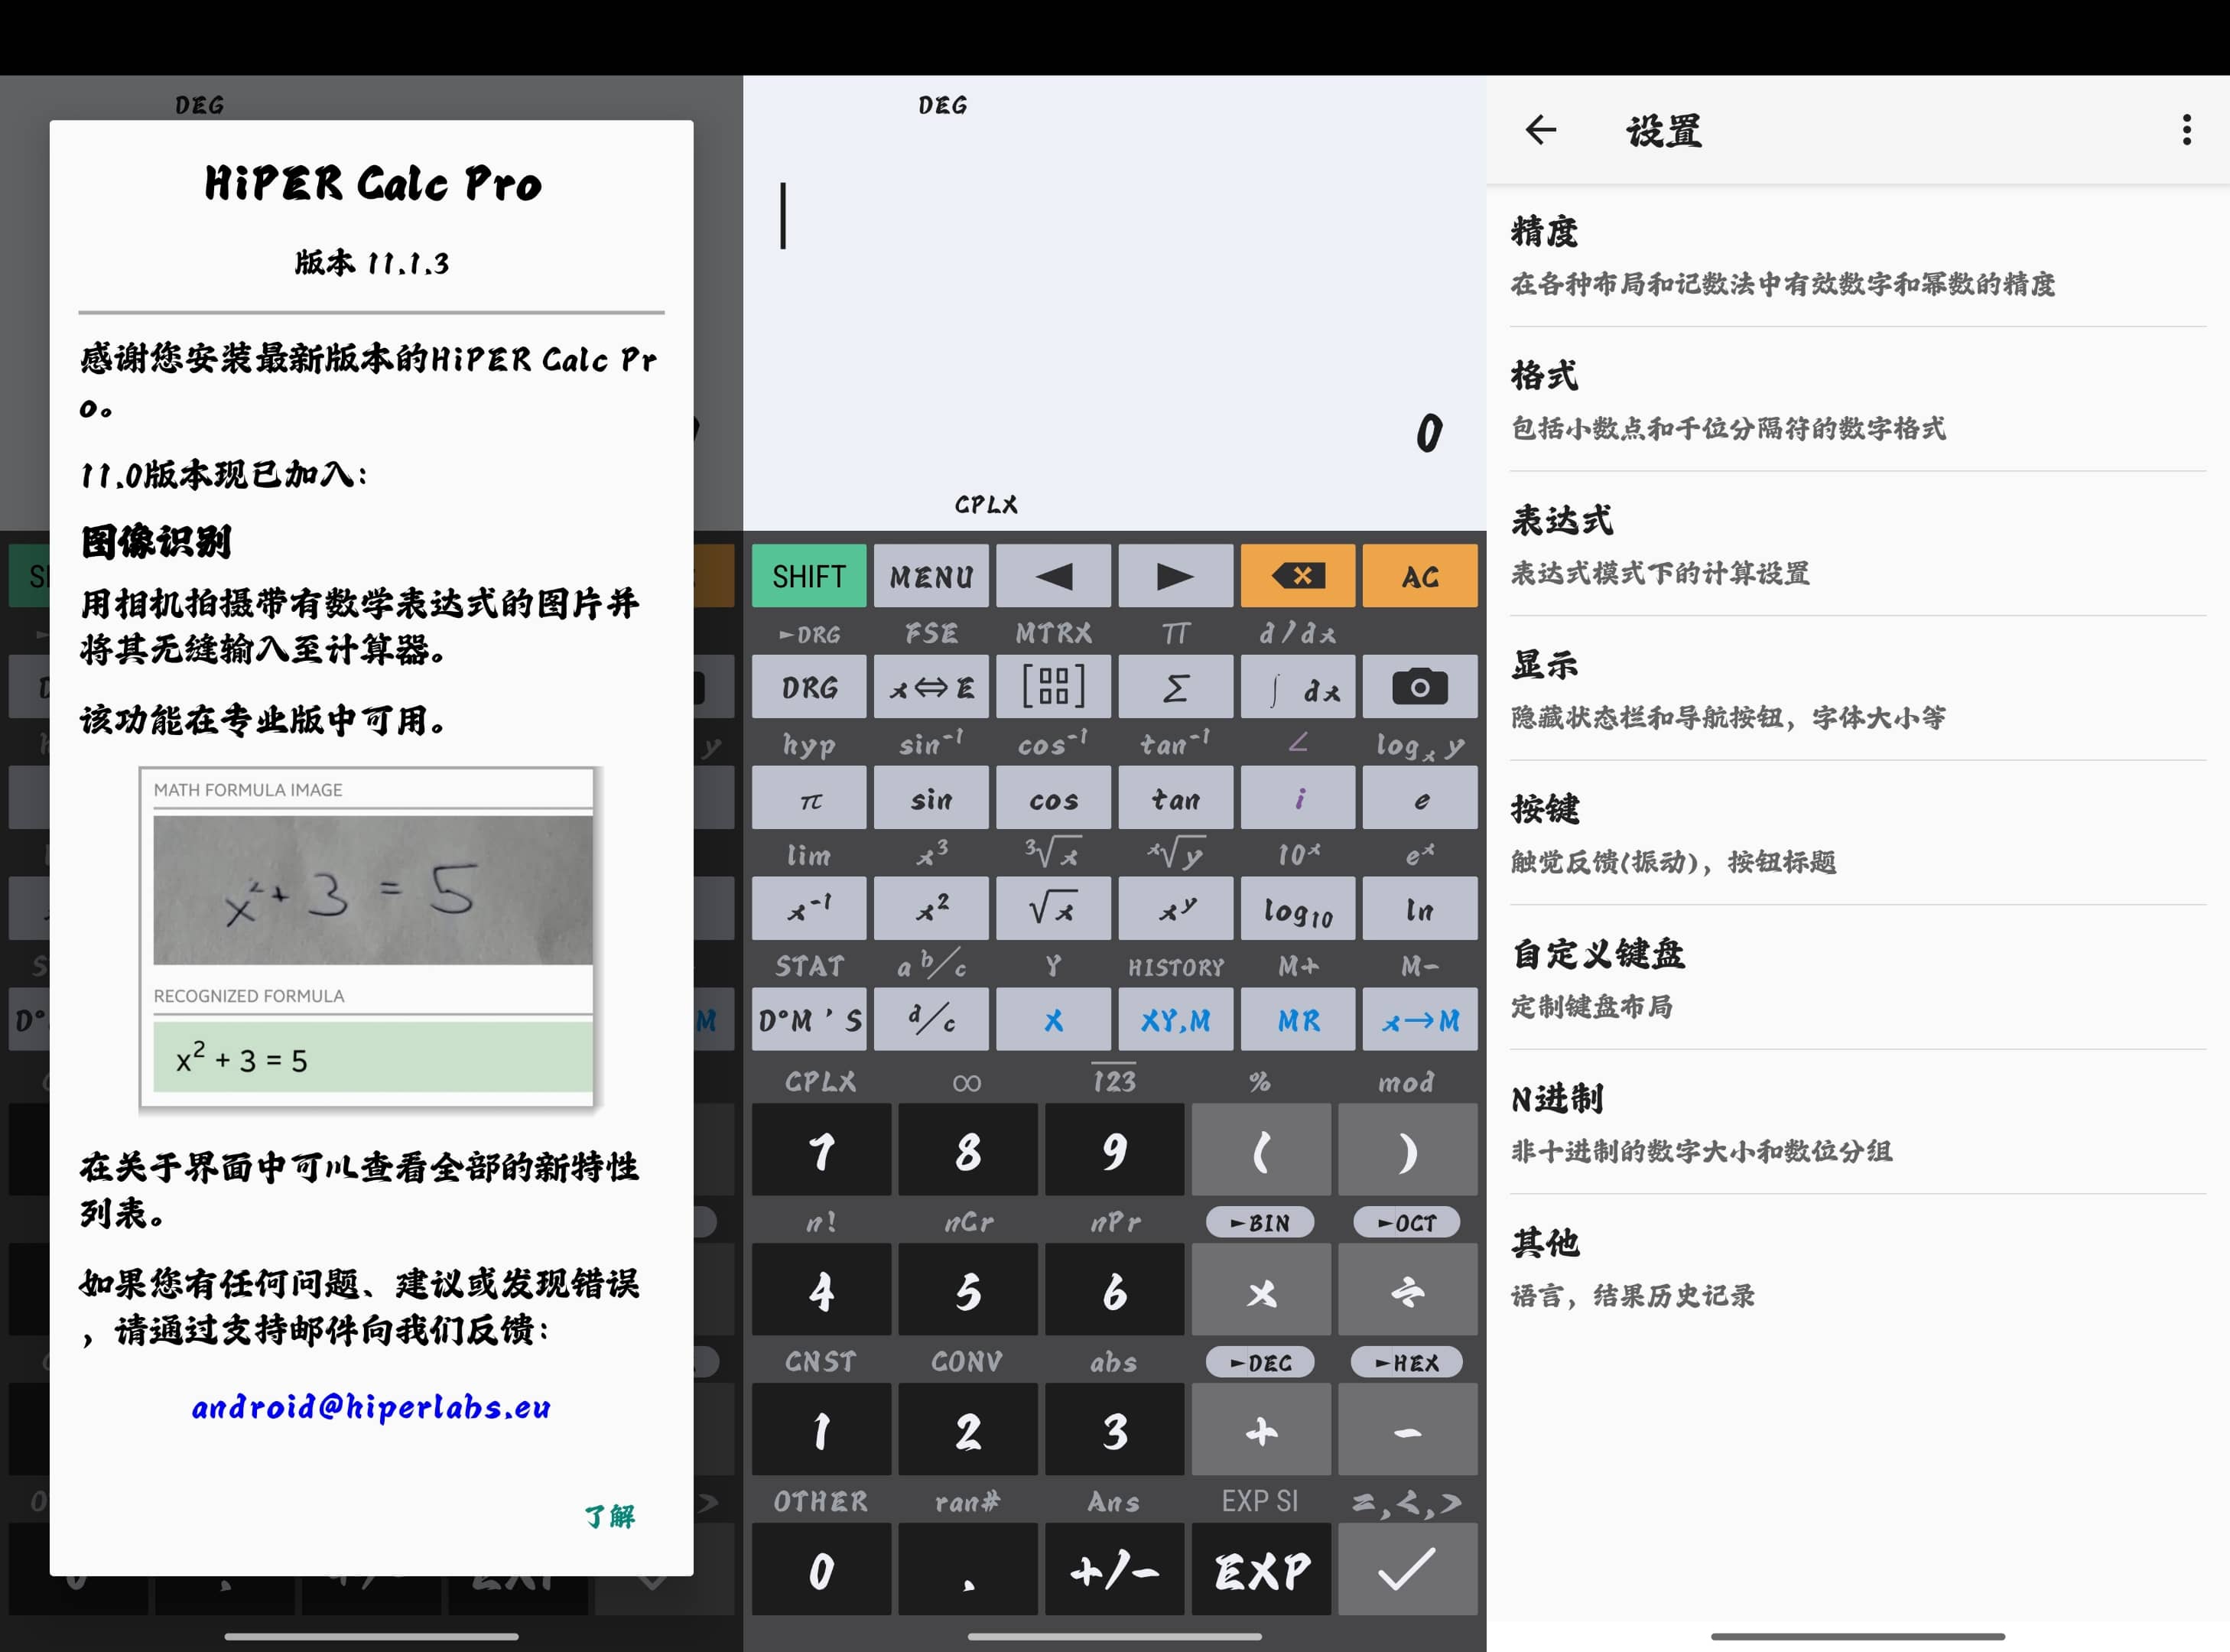This screenshot has width=2230, height=1652.
Task: Open the 精度 precision settings
Action: coord(1858,256)
